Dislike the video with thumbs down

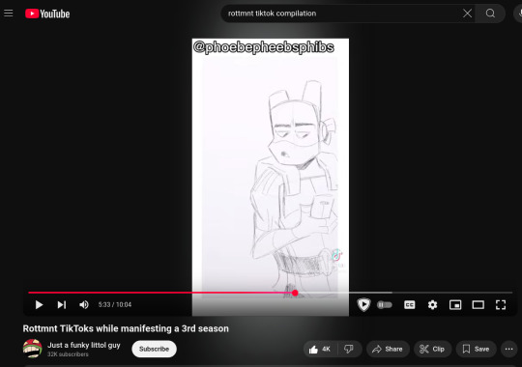349,349
